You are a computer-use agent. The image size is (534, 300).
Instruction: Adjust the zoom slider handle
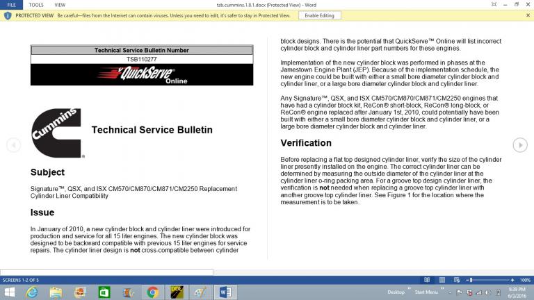(471, 280)
